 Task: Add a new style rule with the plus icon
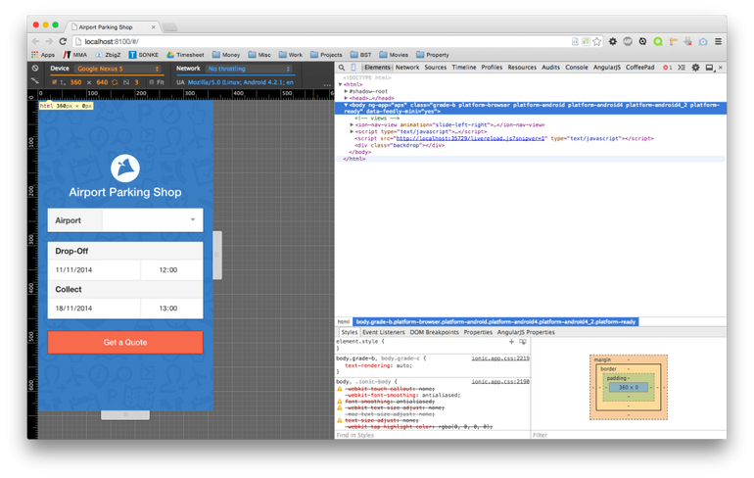click(511, 342)
